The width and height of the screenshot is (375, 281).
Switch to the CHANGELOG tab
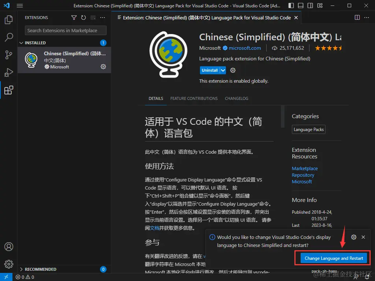pos(237,98)
